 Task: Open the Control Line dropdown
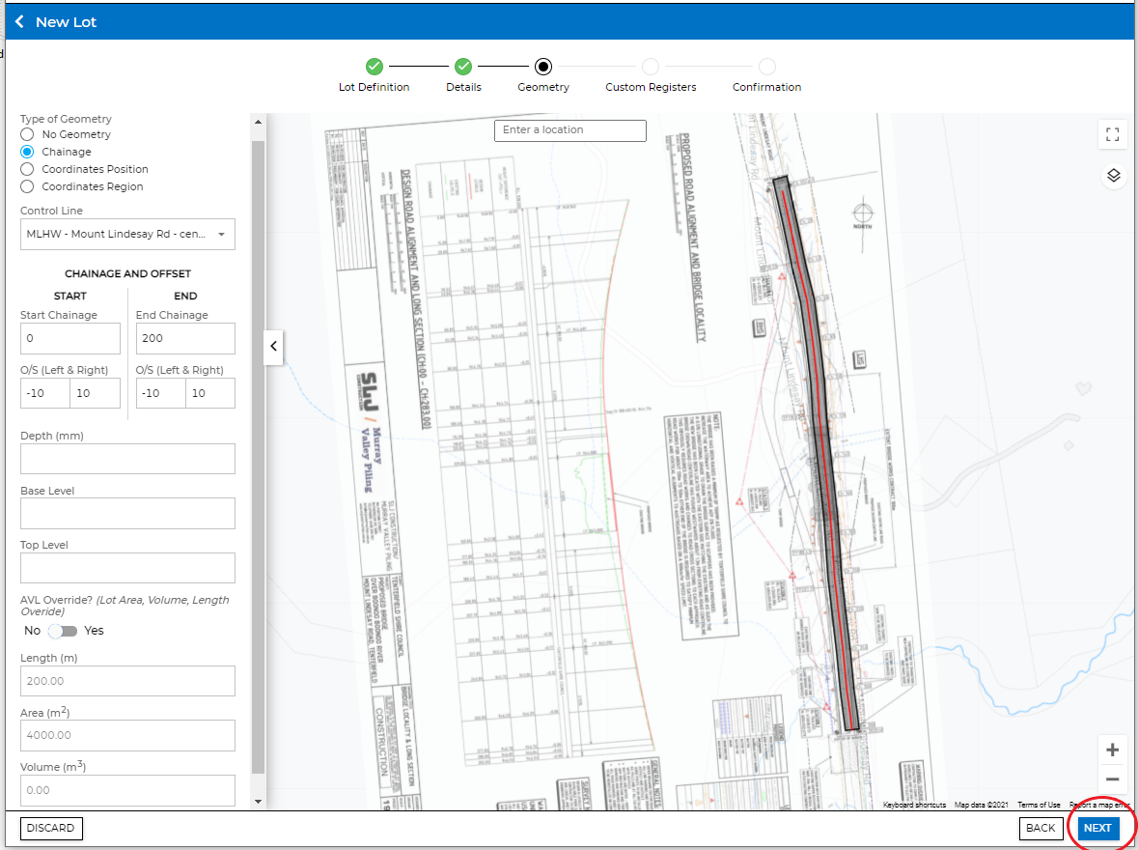[127, 234]
